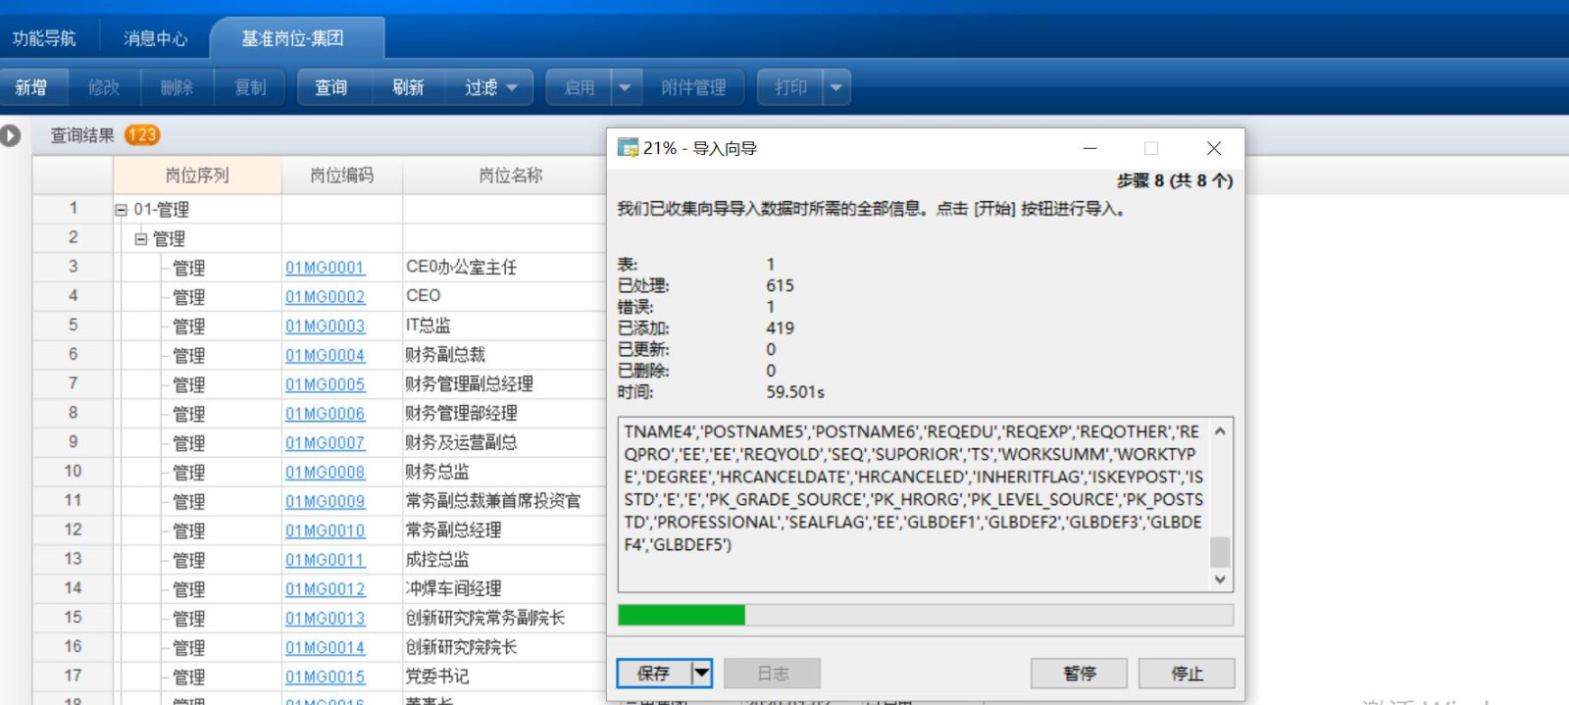Click the play arrow icon beside 查询结果

click(x=11, y=135)
